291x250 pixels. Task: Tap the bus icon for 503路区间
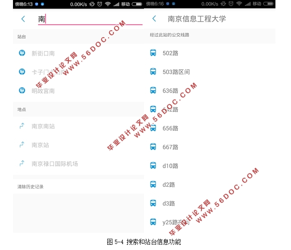pos(153,72)
